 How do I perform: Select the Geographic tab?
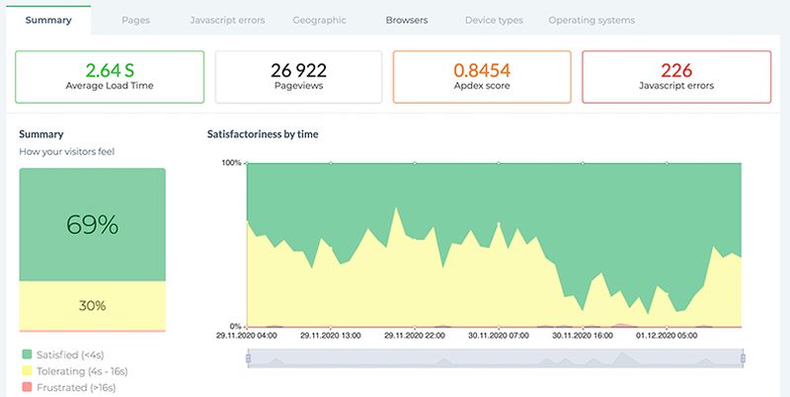coord(319,20)
